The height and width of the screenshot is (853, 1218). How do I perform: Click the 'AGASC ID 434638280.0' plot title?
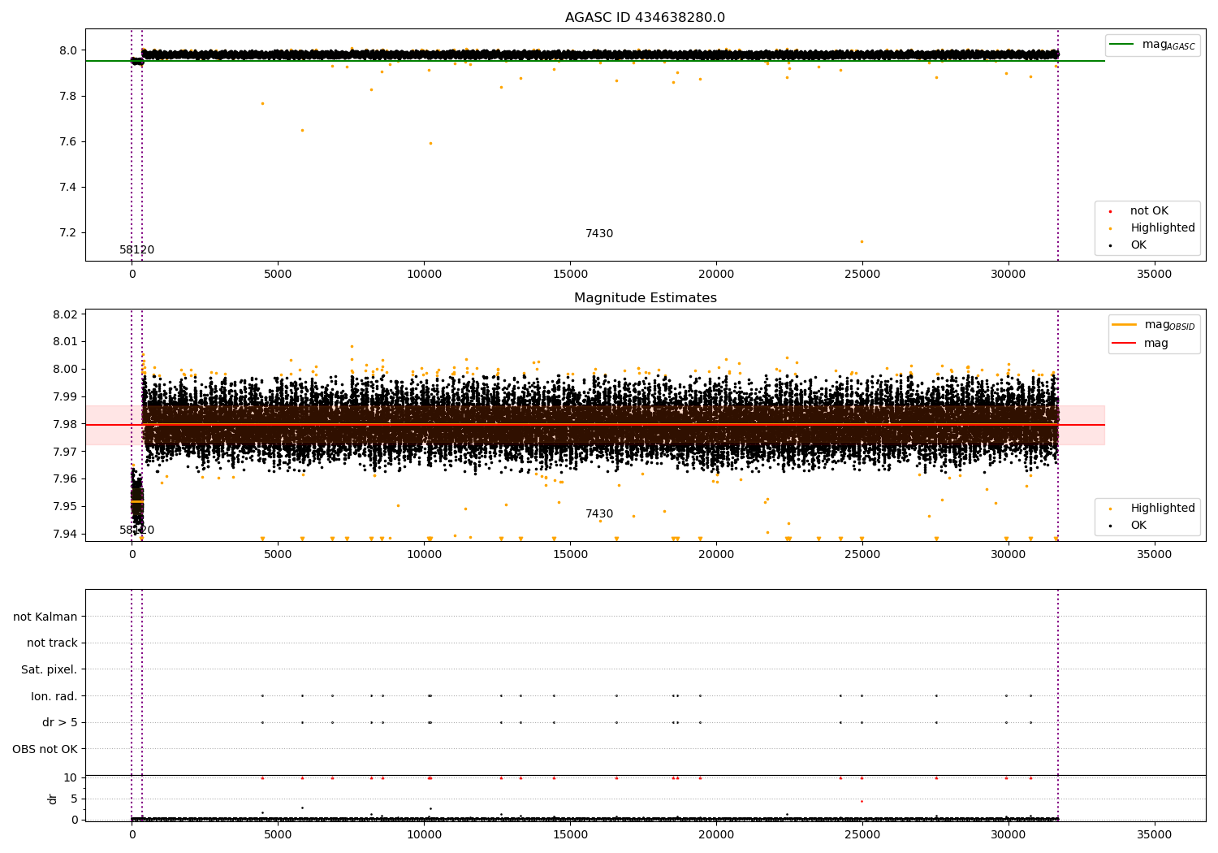click(645, 18)
